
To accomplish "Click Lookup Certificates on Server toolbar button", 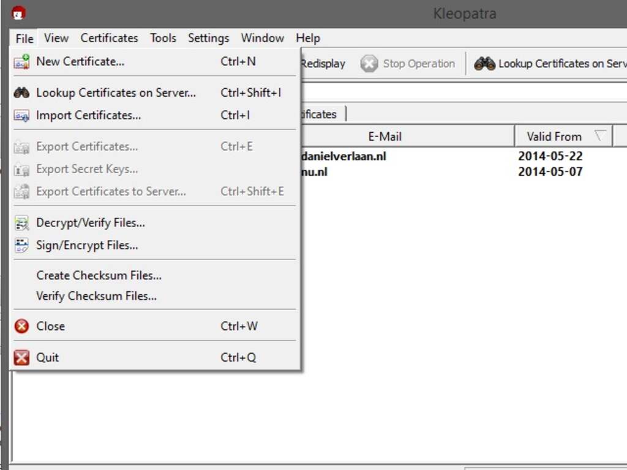I will [x=550, y=64].
